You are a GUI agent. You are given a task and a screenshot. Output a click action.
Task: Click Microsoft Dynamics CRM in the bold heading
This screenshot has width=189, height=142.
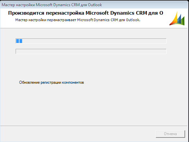click(116, 13)
